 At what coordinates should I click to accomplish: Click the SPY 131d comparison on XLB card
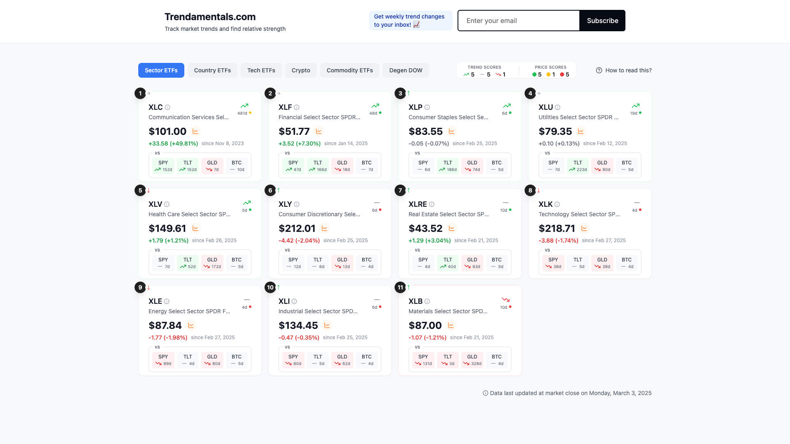point(423,360)
